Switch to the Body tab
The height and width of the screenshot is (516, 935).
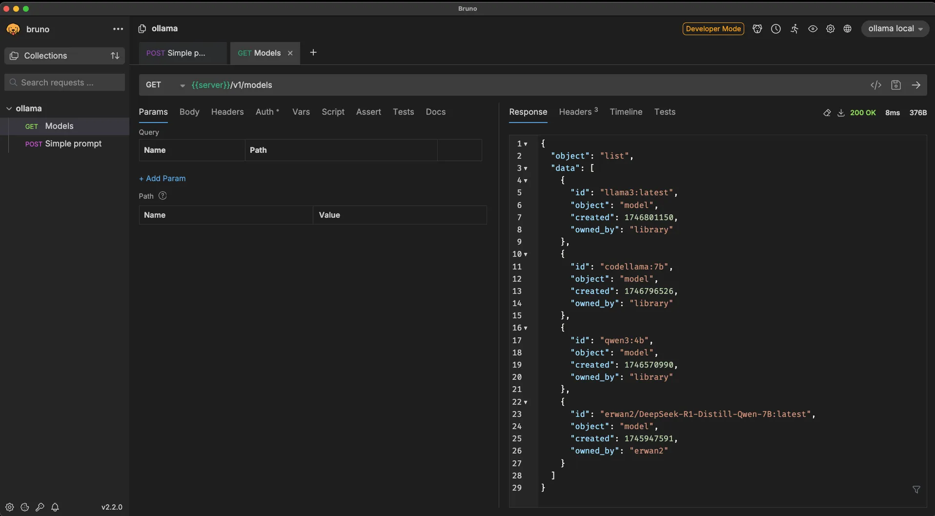(189, 112)
